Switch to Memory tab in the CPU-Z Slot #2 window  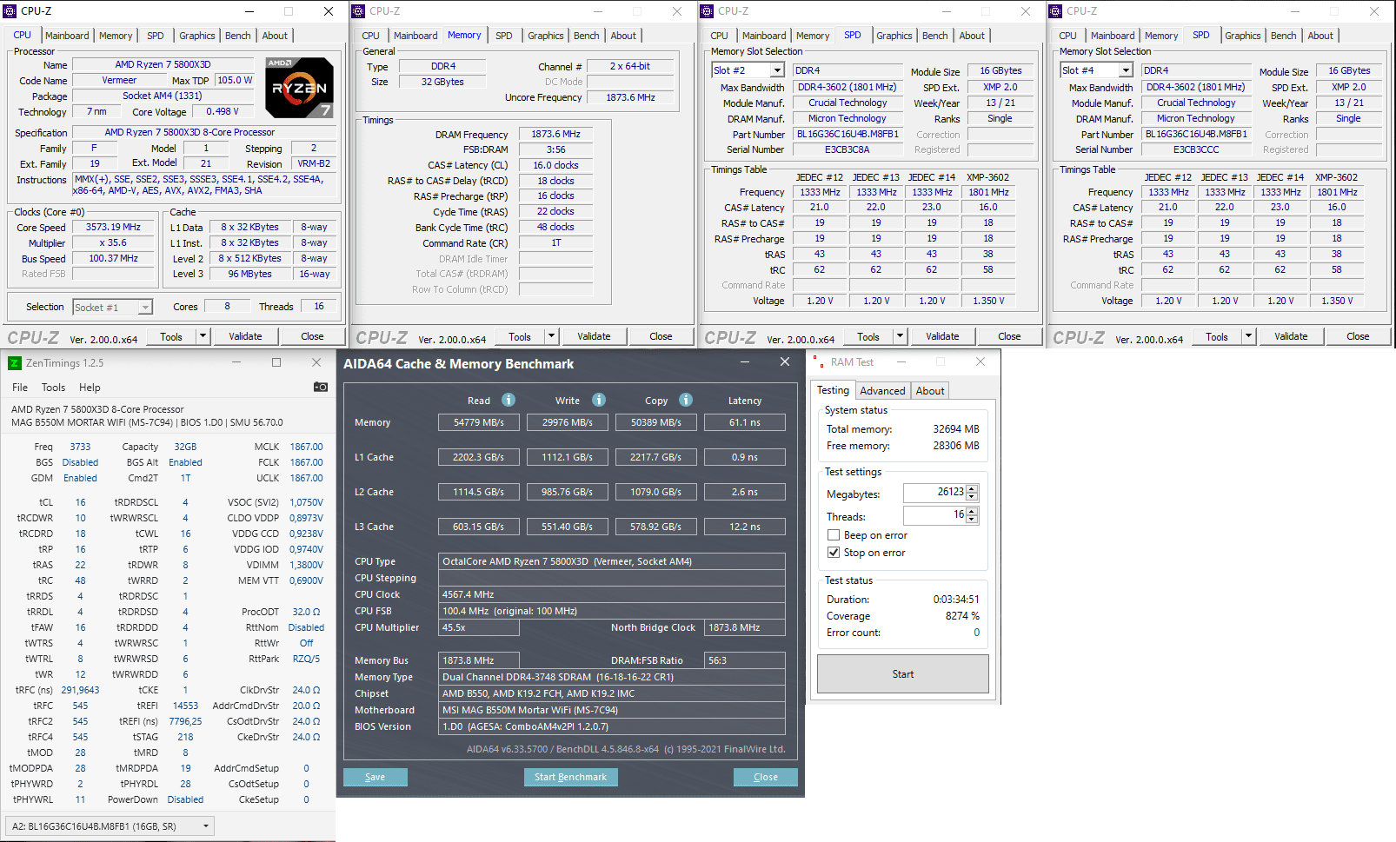click(813, 36)
